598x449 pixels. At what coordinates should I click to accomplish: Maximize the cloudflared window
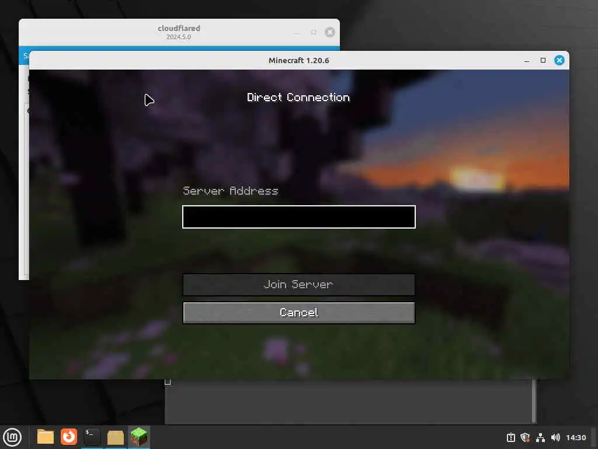pos(314,32)
